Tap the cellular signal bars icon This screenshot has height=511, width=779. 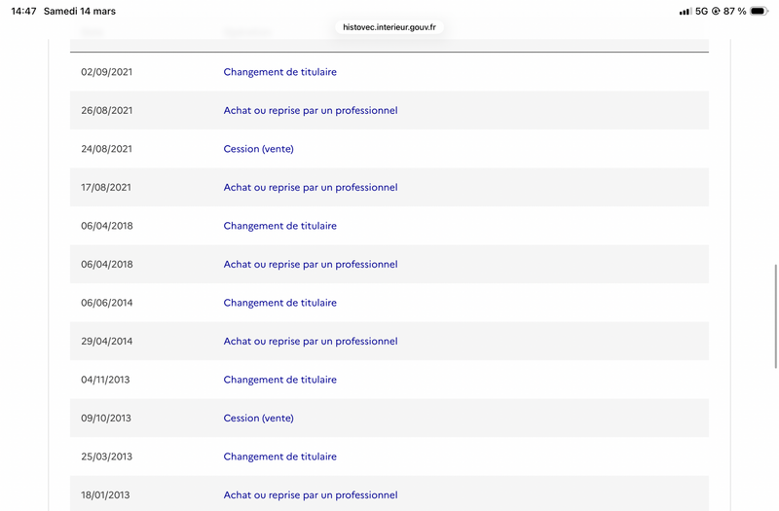[x=686, y=12]
